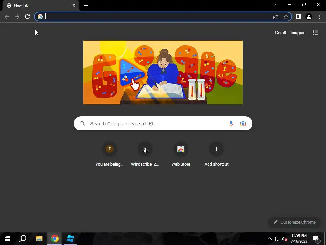Open the Gmail link

(280, 33)
